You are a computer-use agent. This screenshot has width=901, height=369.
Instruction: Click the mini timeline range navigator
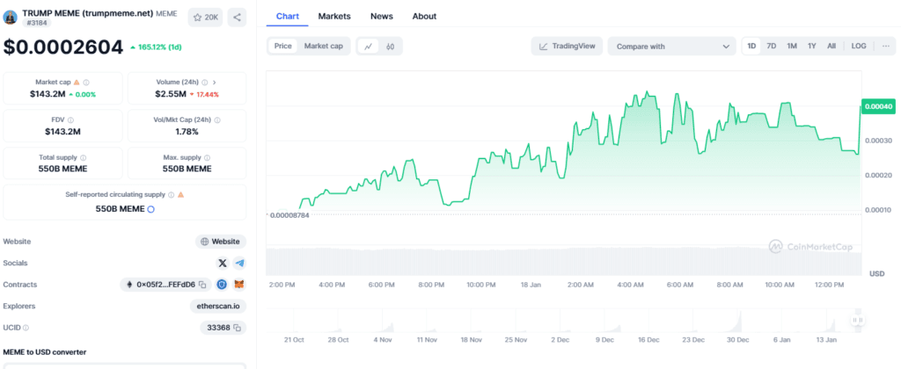(566, 320)
